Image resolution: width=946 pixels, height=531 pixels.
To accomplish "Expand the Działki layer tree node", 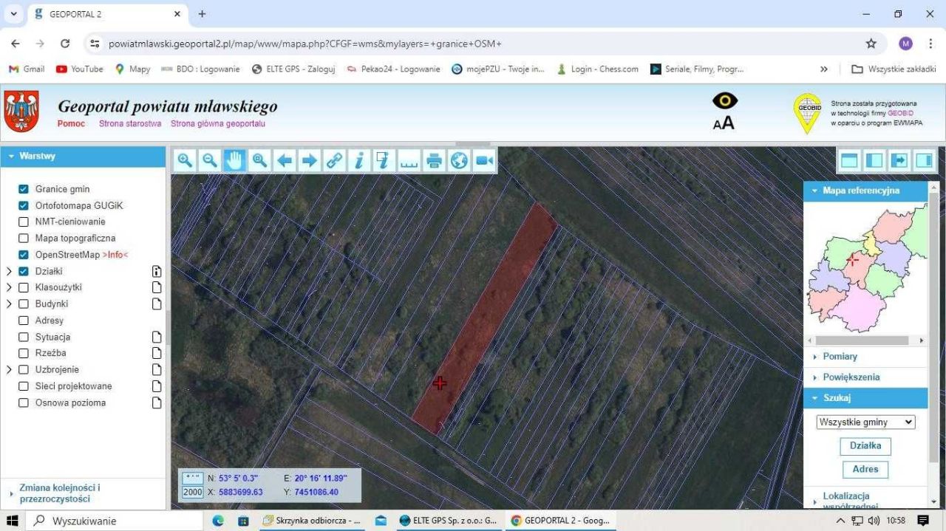I will (x=9, y=271).
